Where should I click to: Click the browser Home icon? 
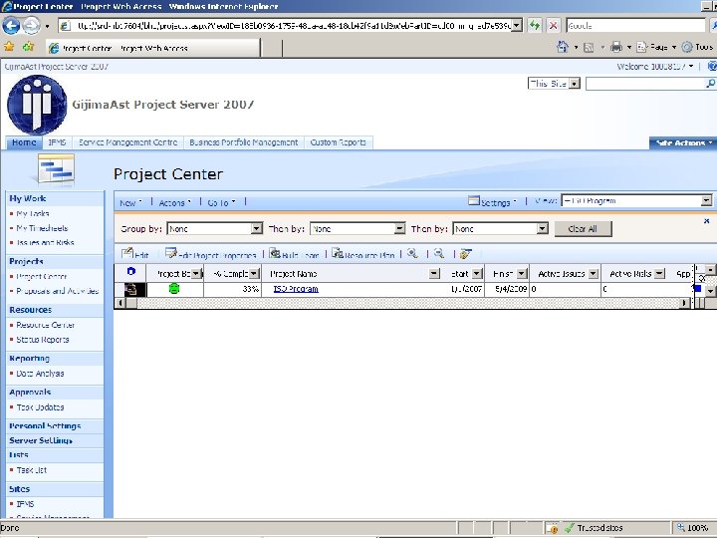point(563,47)
